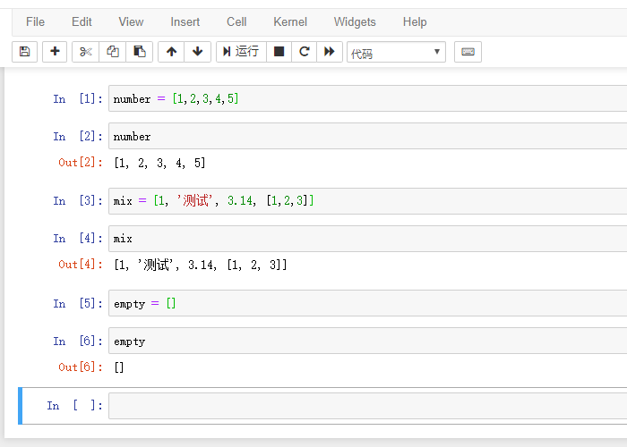Cut the selected cell with scissors icon

(x=86, y=52)
